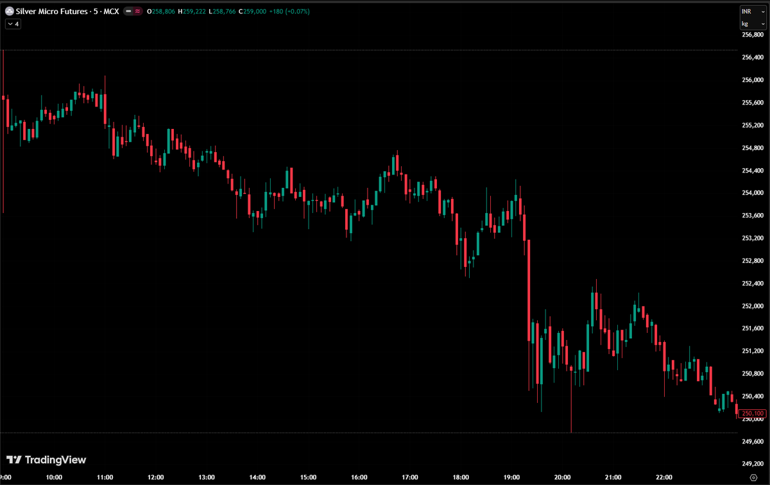Click the indicator count label 4
This screenshot has width=770, height=485.
(16, 24)
